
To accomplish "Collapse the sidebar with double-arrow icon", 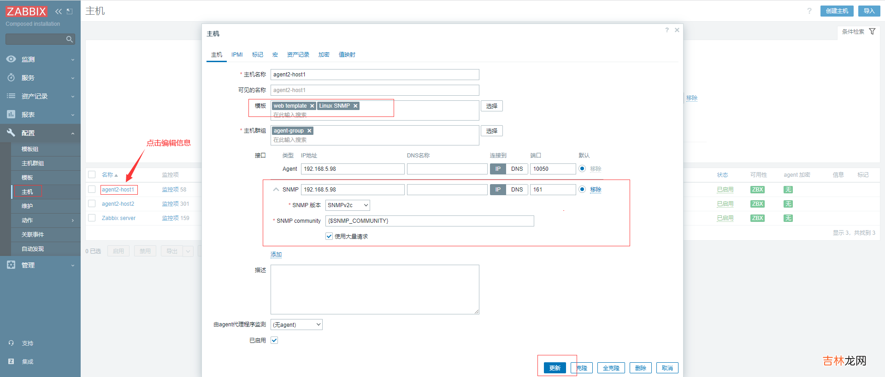I will coord(59,12).
